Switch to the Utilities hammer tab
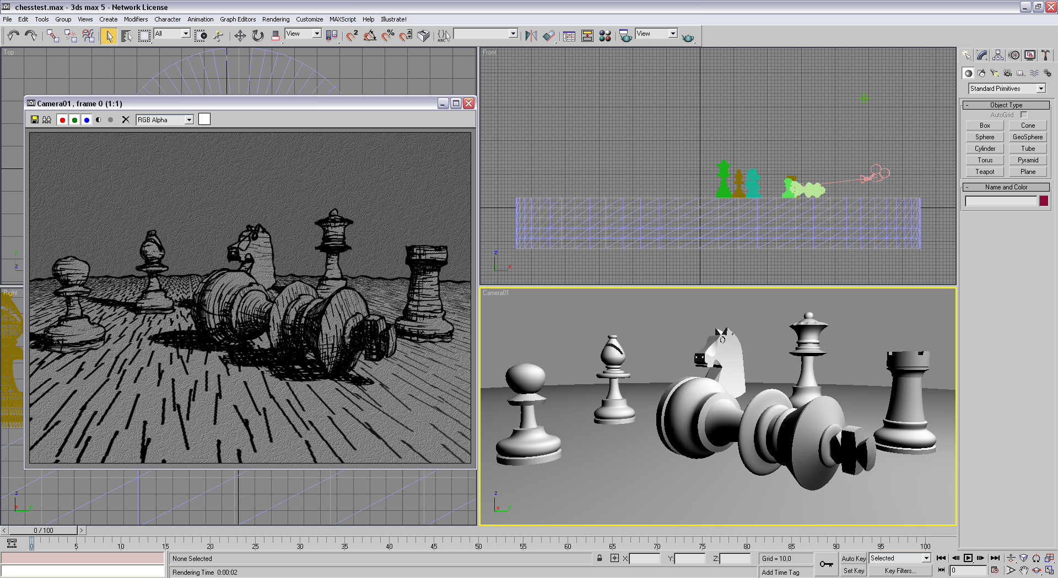1058x578 pixels. (x=1045, y=55)
